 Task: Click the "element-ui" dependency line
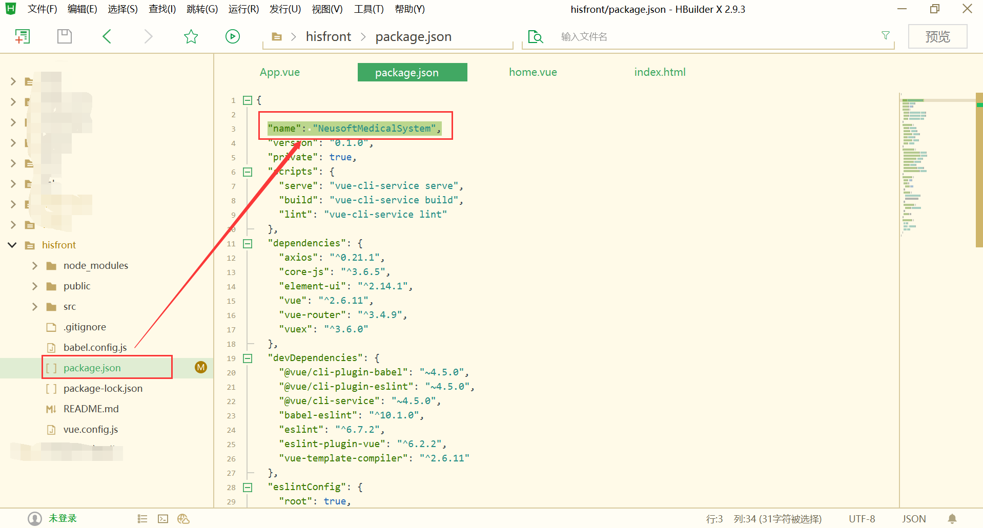pos(345,286)
